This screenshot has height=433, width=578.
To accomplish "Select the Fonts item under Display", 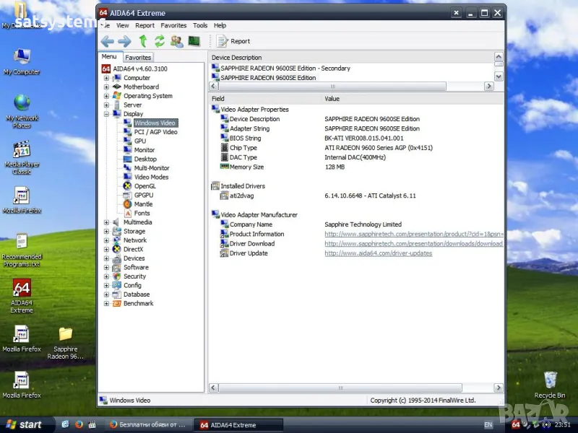I will (x=142, y=213).
